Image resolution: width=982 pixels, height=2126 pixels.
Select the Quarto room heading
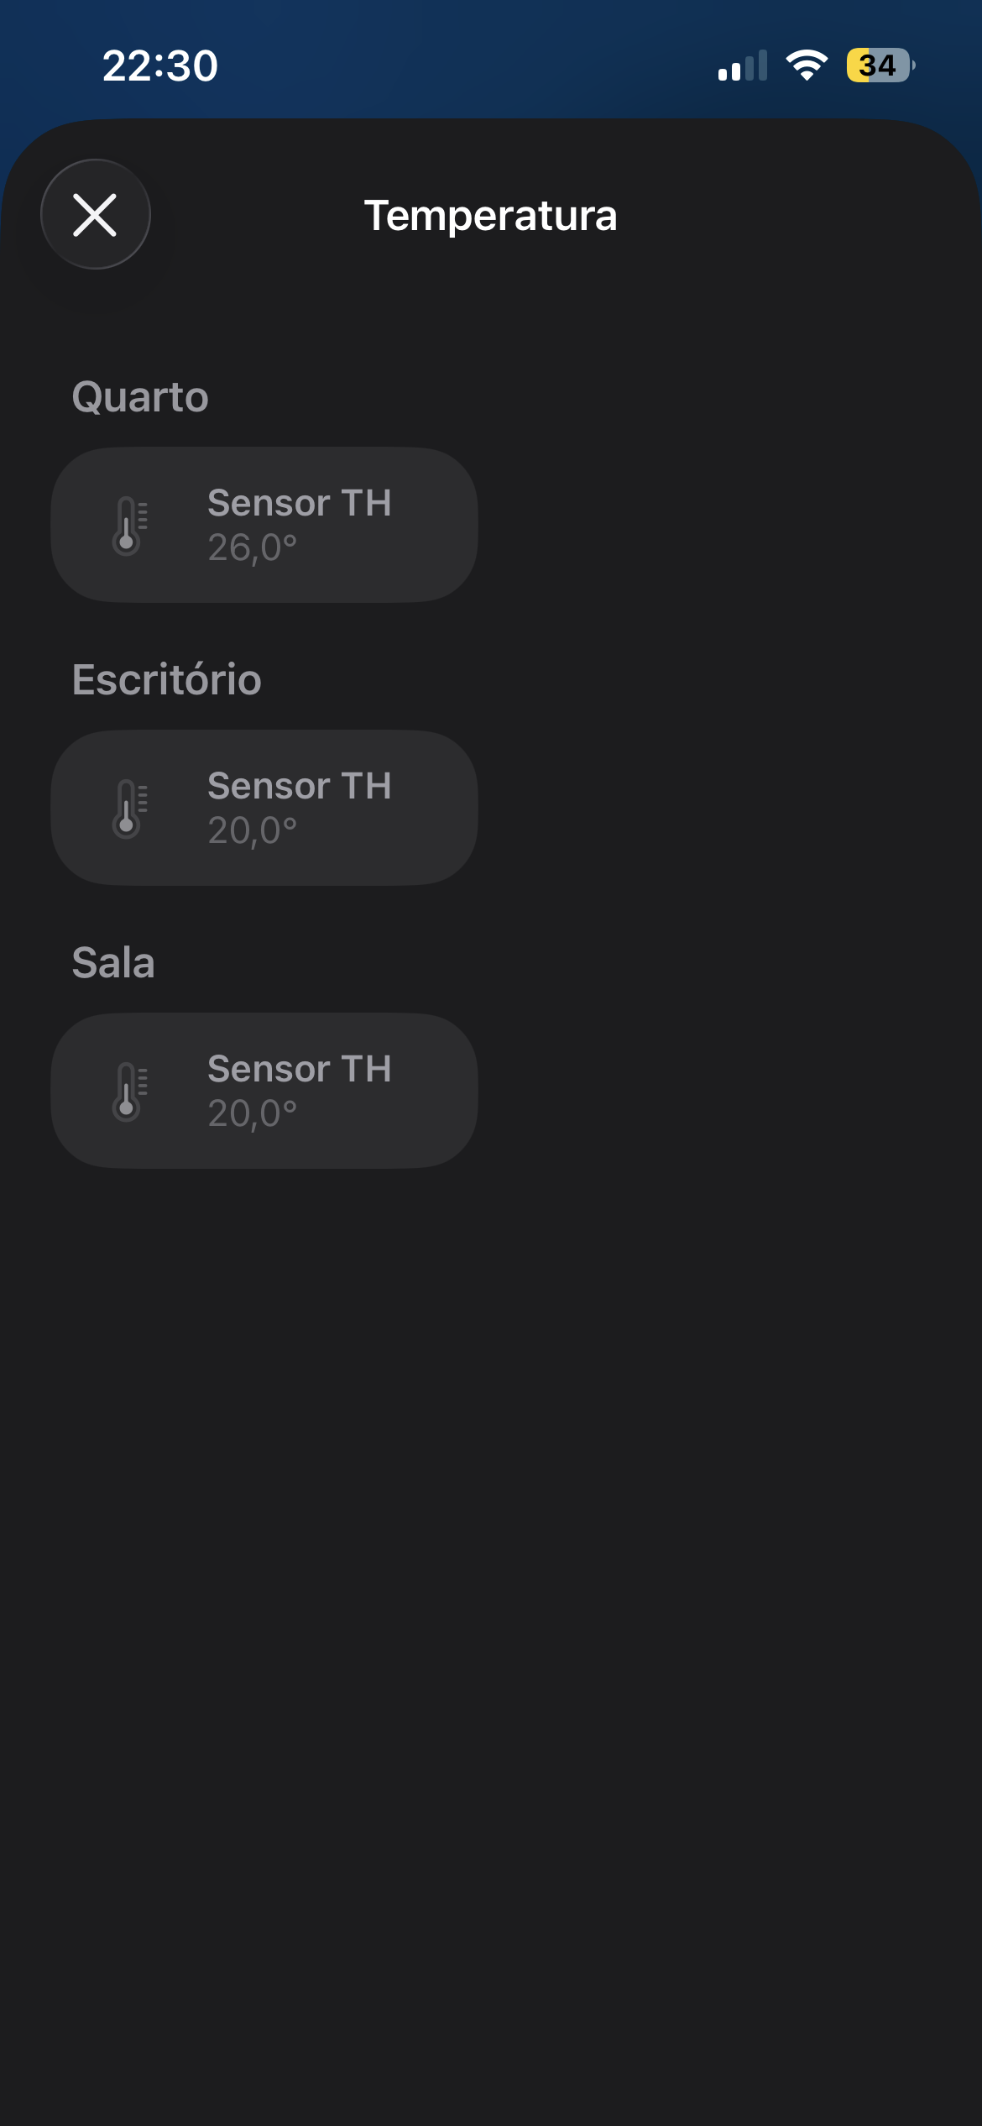[x=140, y=397]
